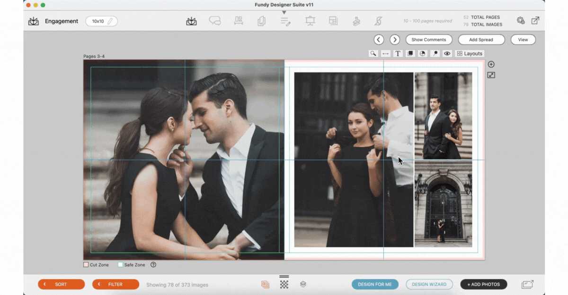
Task: Select the magnifier zoom tool
Action: pyautogui.click(x=373, y=54)
